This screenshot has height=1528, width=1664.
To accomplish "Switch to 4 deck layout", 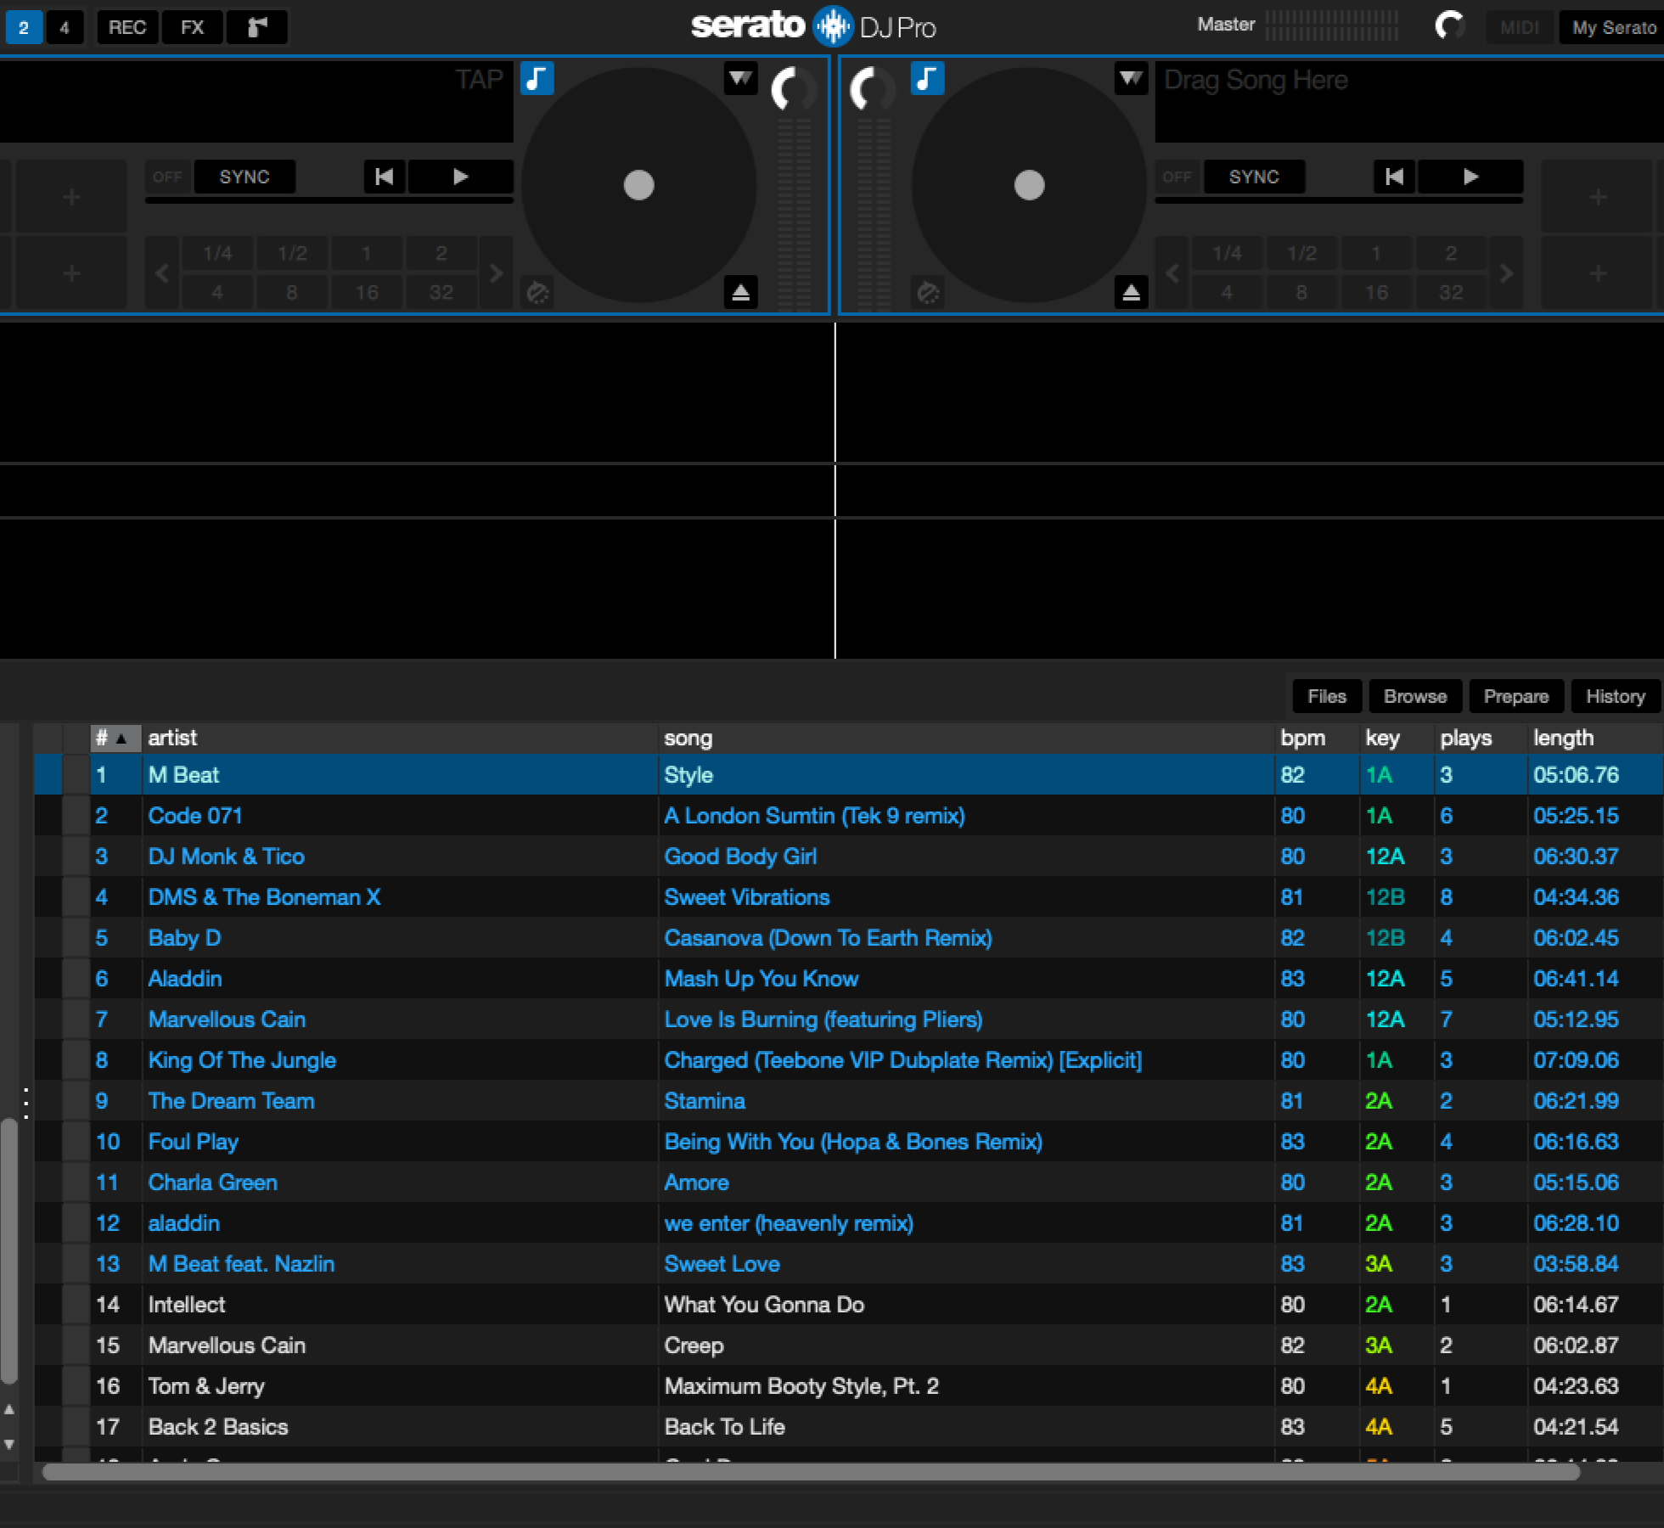I will 65,27.
